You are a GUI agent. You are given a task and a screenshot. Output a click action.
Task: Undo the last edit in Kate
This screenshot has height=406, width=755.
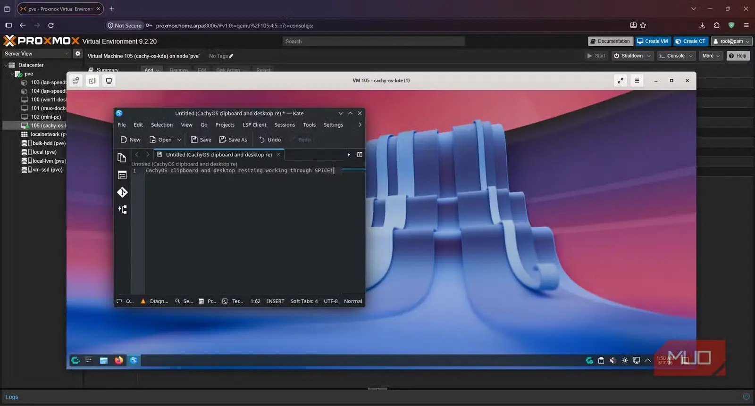270,140
